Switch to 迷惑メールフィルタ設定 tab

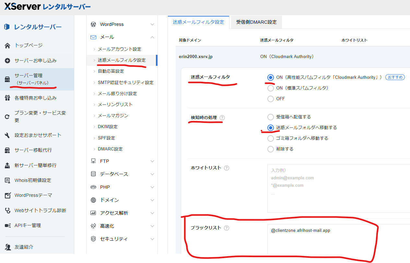198,22
